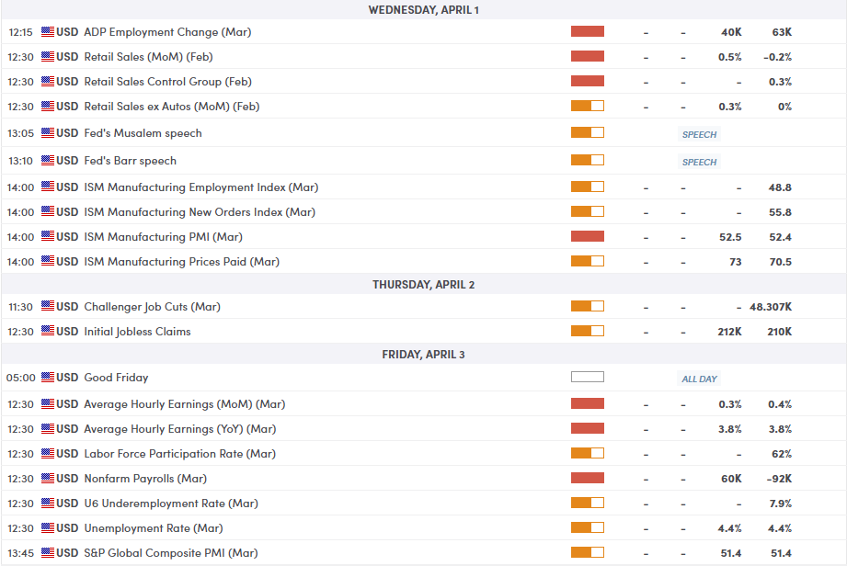Click the orange impact bar for Initial Jobless Claims
Screen dimensions: 847x566
(x=587, y=331)
